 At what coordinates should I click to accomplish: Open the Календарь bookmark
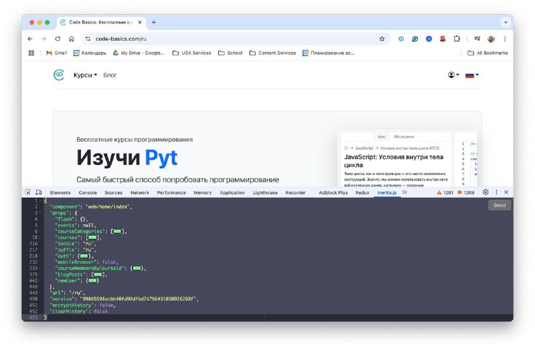pos(90,53)
